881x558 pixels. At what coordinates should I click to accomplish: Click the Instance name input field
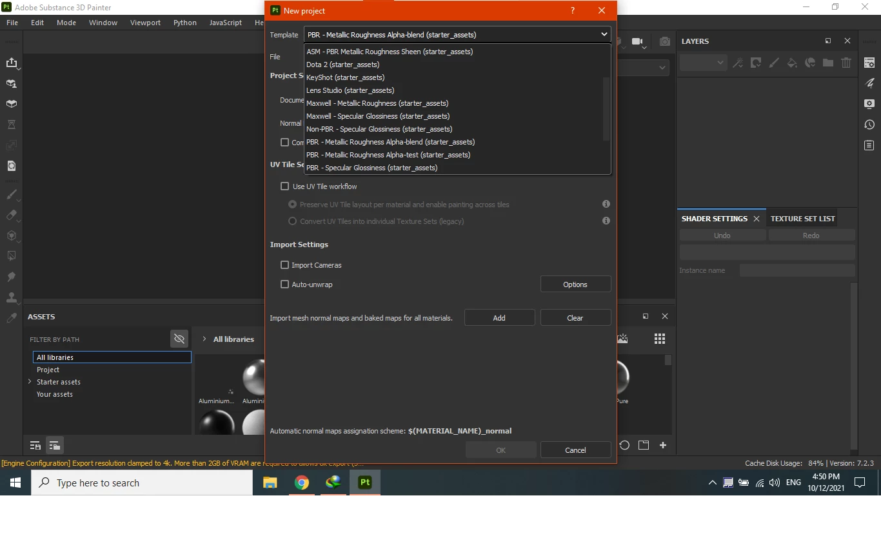(797, 271)
